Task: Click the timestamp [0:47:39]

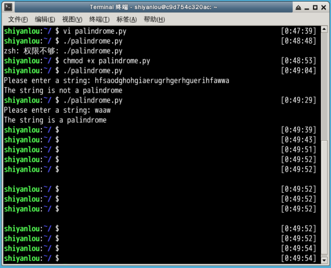Action: [299, 31]
